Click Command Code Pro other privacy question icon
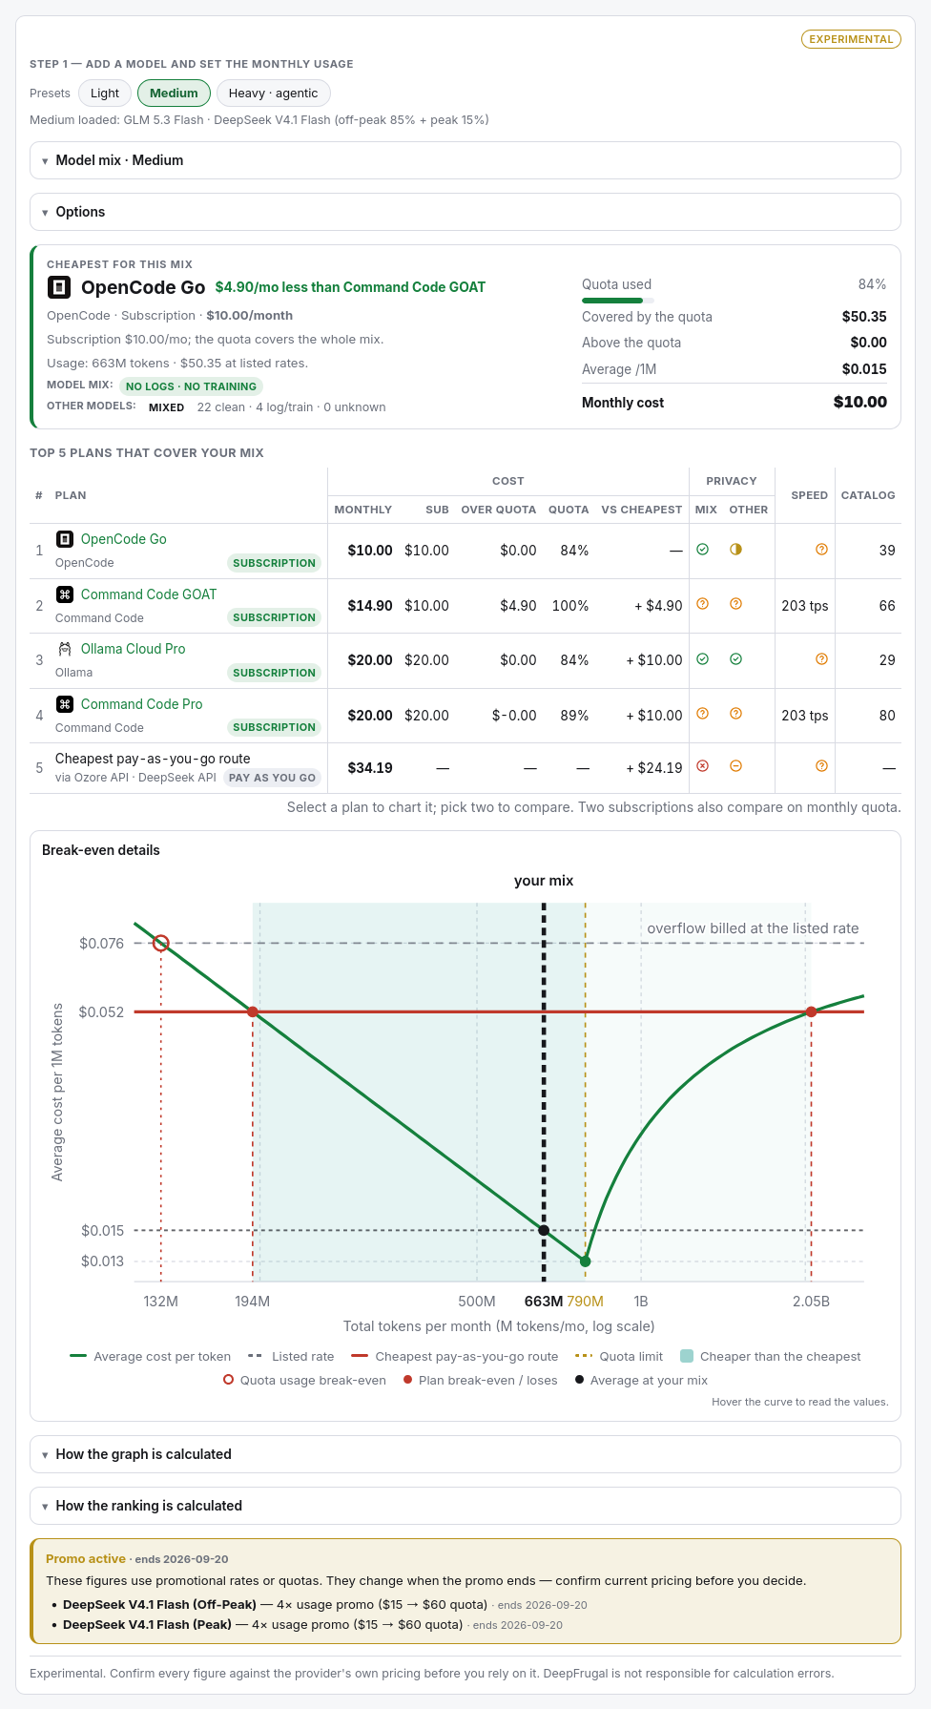Screen dimensions: 931x1709 (736, 714)
